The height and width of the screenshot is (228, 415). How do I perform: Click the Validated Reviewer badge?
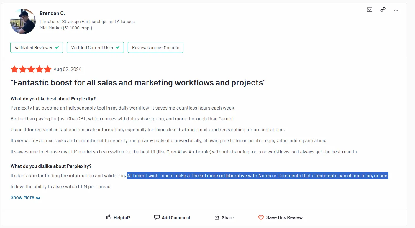[x=37, y=47]
